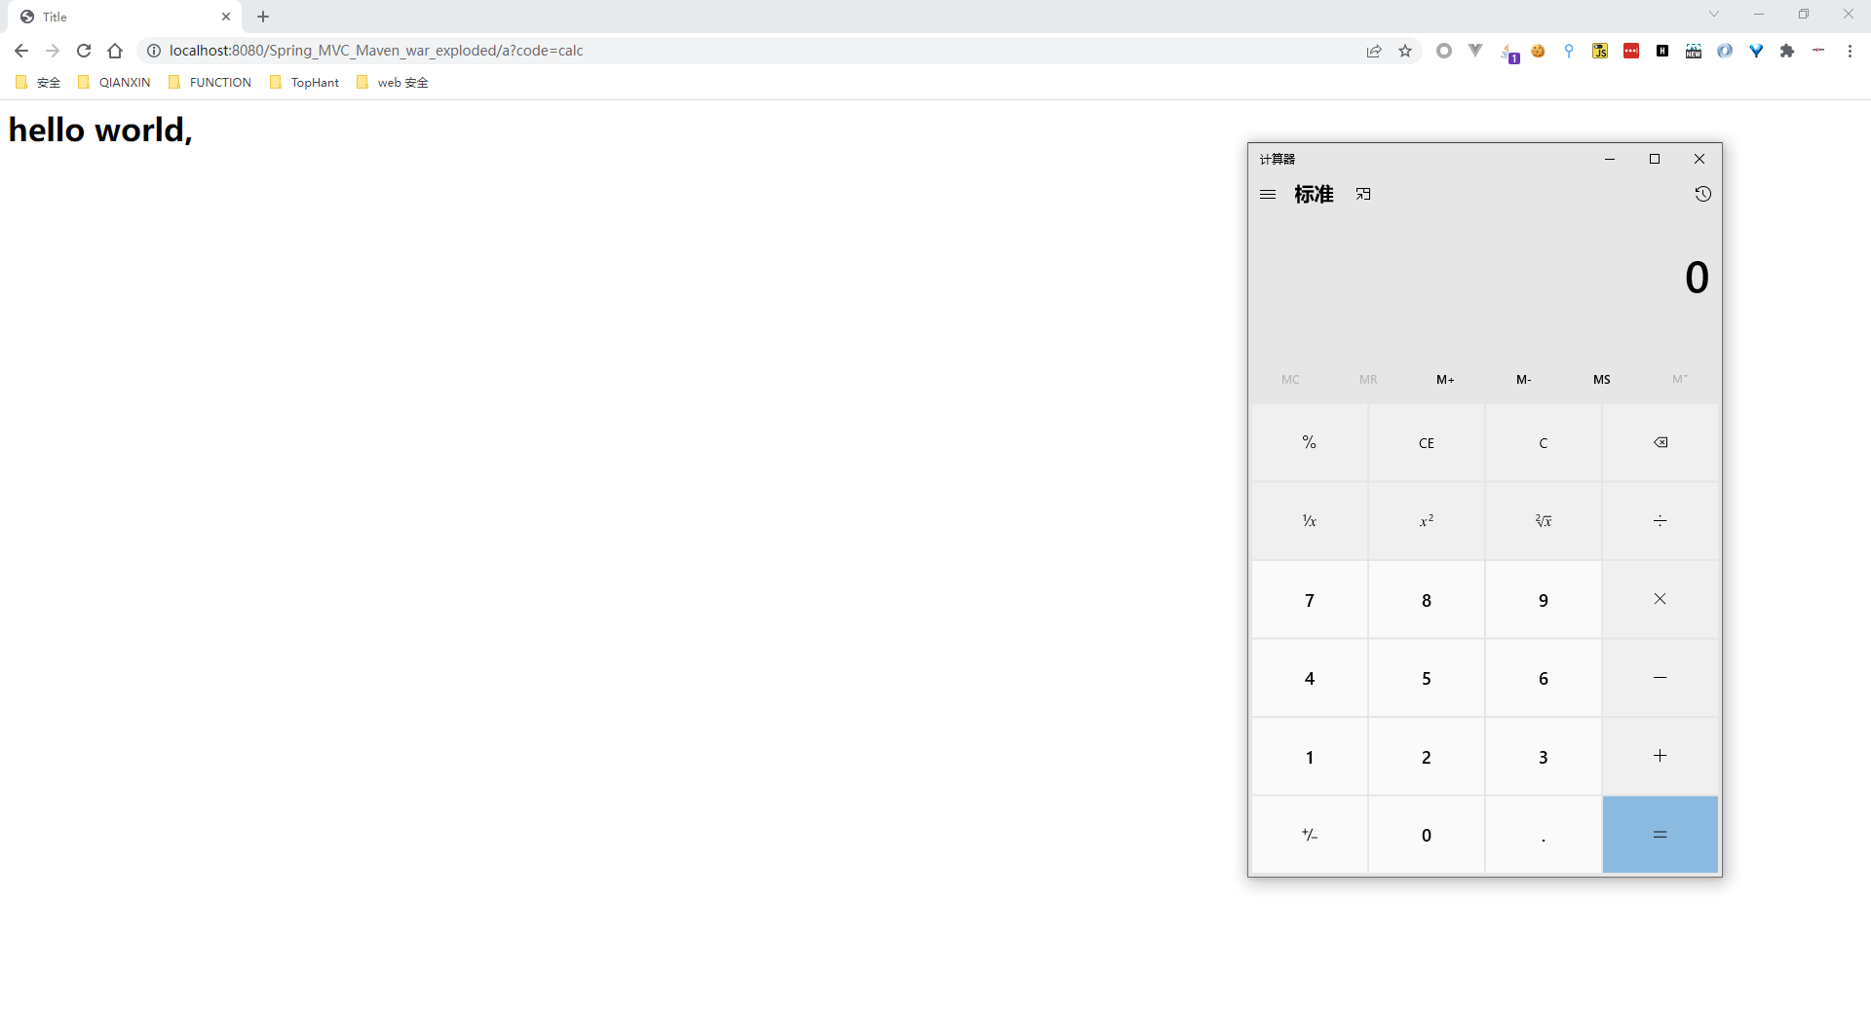The image size is (1871, 1013).
Task: Click the C clear button
Action: click(x=1544, y=442)
